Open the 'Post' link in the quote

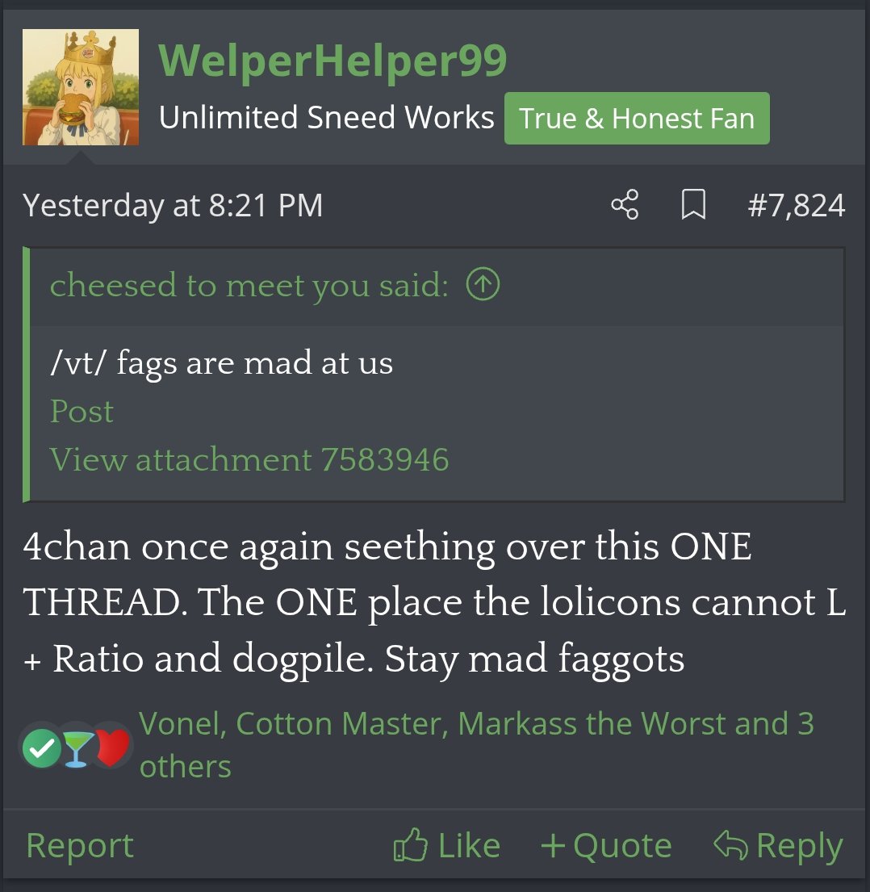[x=82, y=411]
